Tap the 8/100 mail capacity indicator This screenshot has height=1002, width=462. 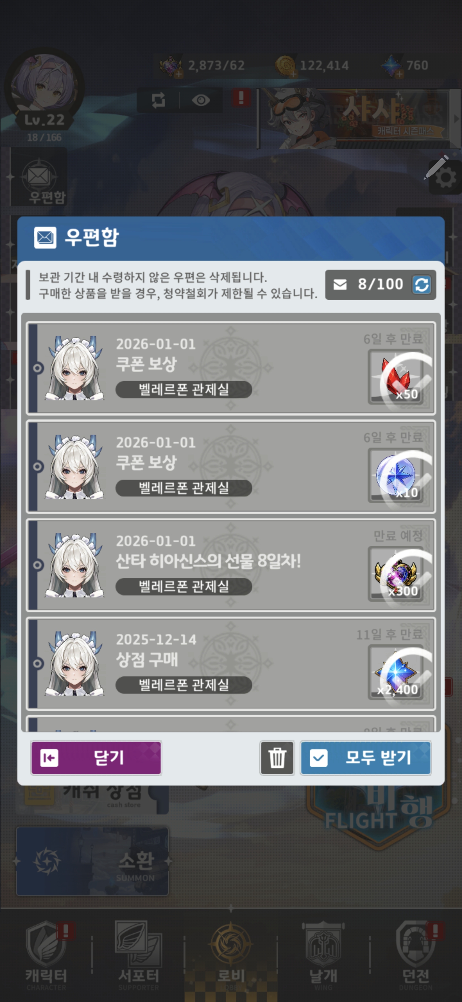[x=381, y=285]
